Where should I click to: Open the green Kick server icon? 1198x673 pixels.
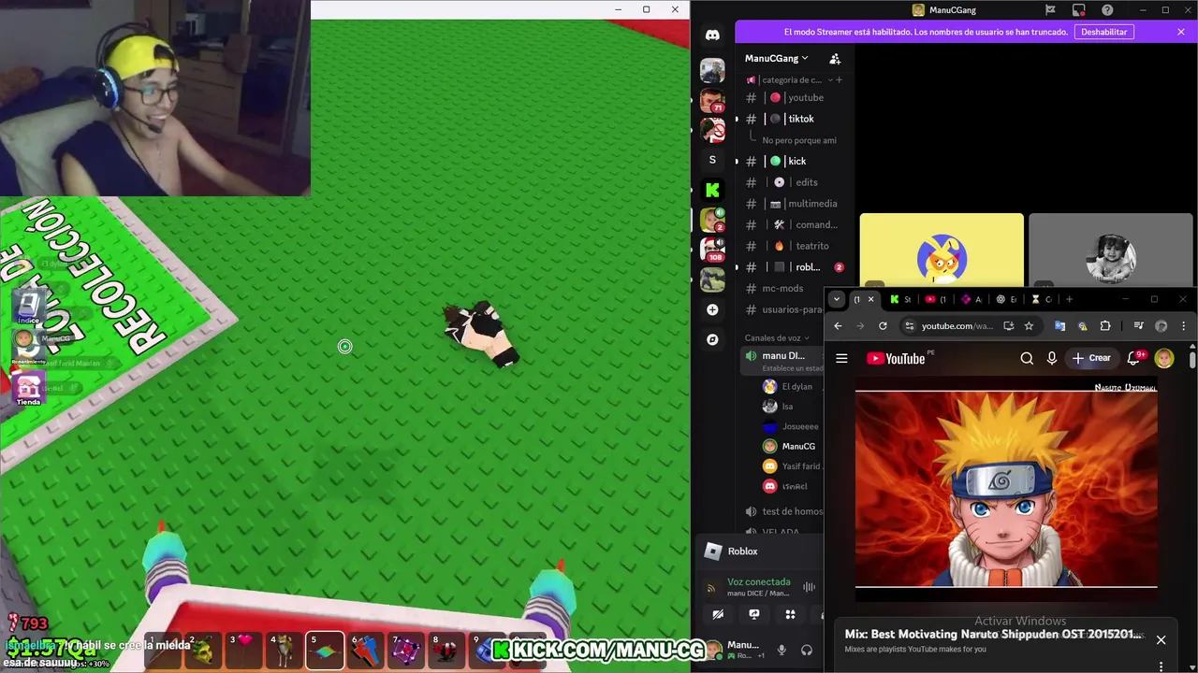[x=712, y=191]
